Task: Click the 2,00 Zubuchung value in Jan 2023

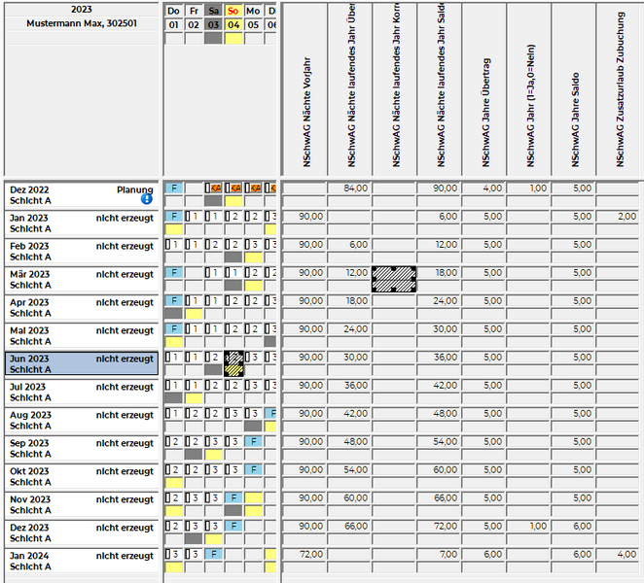Action: 619,216
